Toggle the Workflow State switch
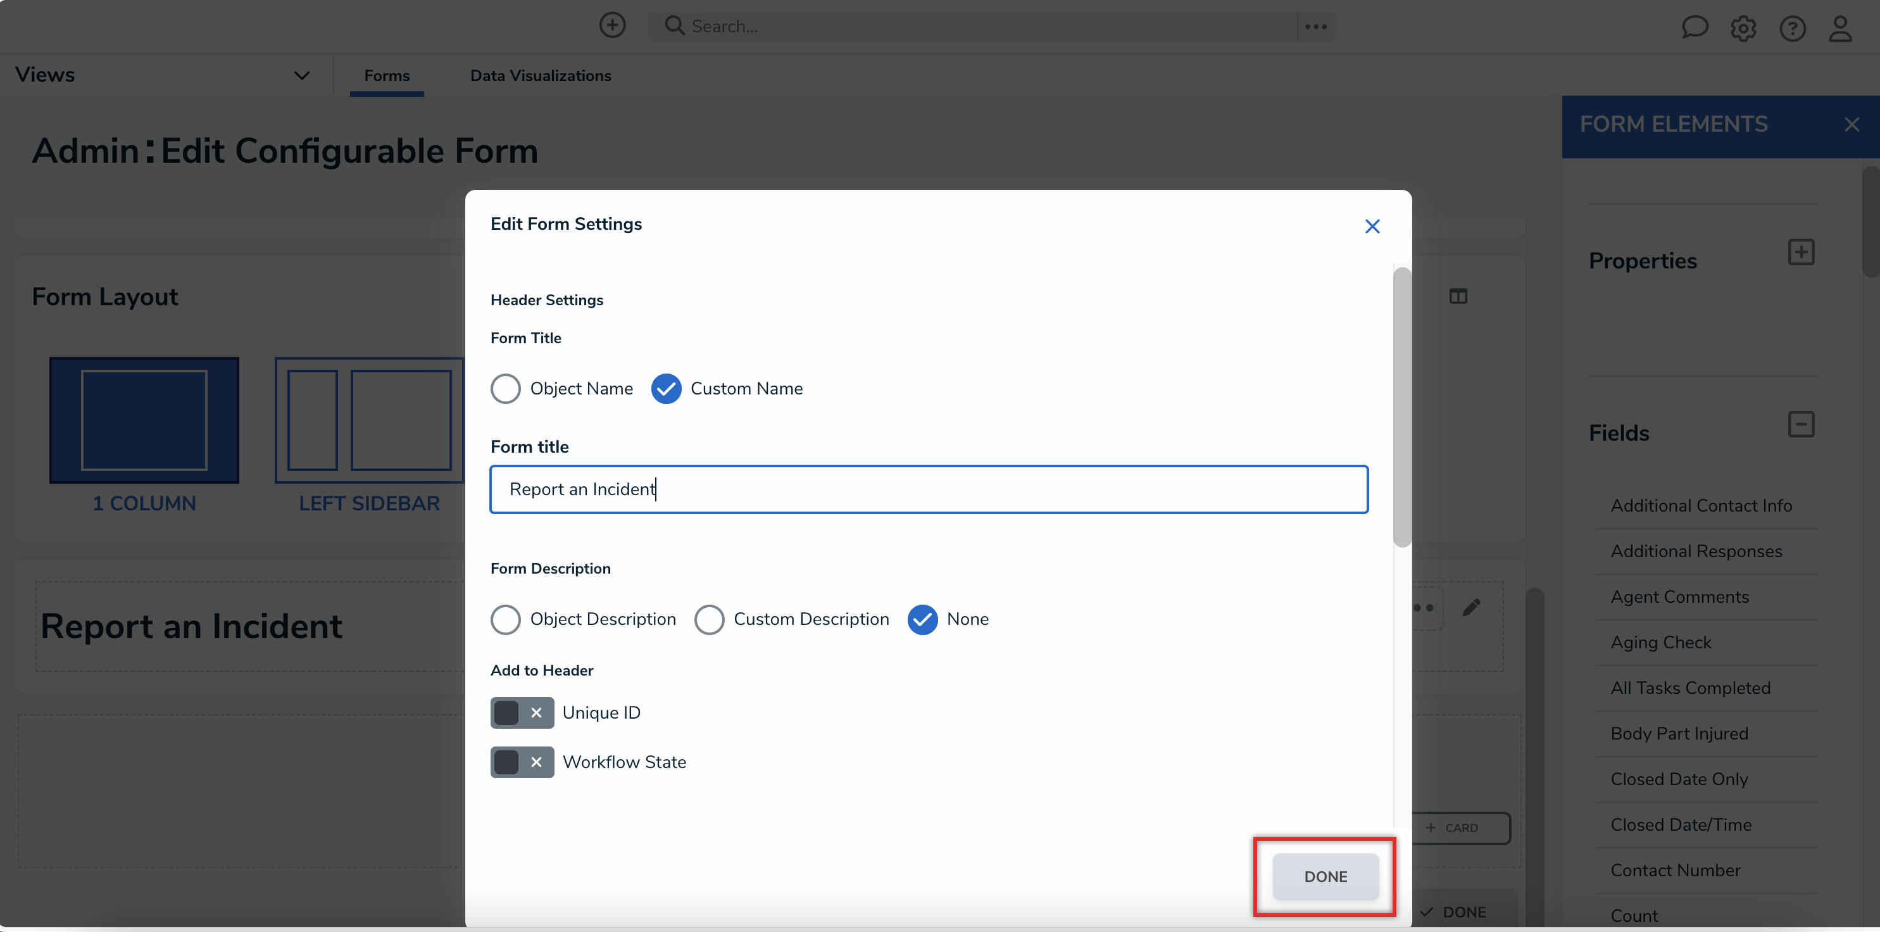 coord(522,762)
